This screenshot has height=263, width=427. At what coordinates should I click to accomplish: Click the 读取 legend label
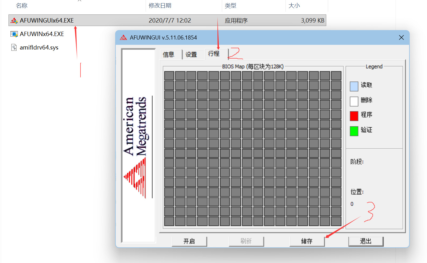[366, 85]
